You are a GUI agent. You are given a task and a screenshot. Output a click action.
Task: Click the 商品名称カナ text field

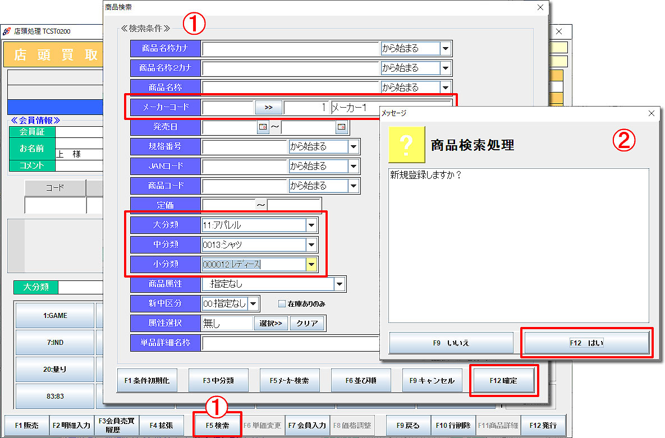point(291,48)
